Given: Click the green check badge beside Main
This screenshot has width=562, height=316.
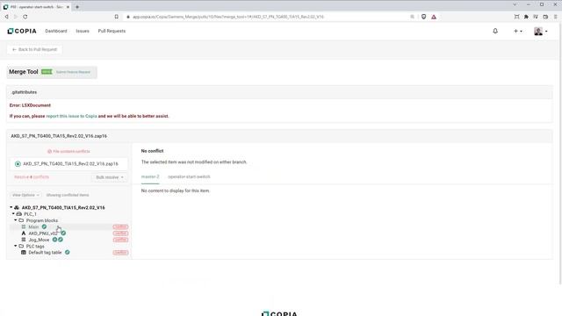Looking at the screenshot, I should (44, 226).
